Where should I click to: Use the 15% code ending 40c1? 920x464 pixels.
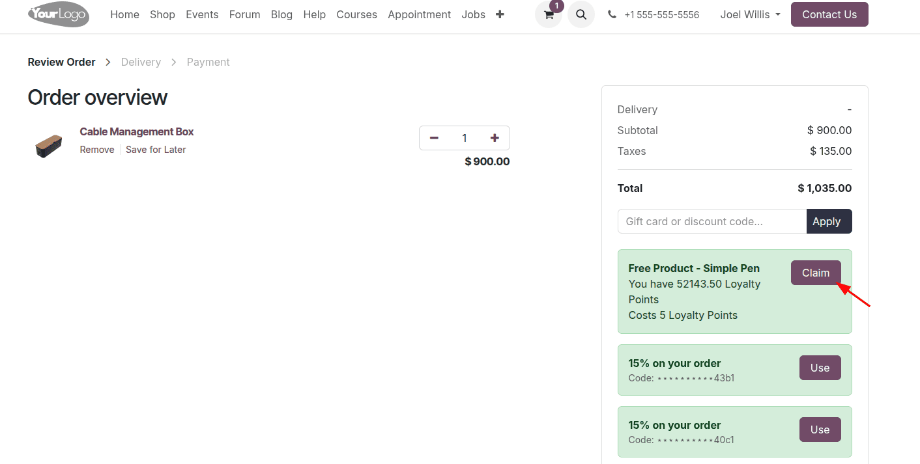click(x=820, y=430)
